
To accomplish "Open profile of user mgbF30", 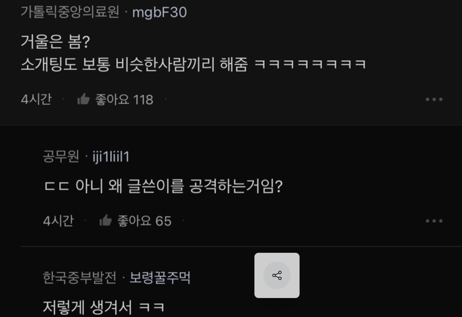I will tap(160, 12).
